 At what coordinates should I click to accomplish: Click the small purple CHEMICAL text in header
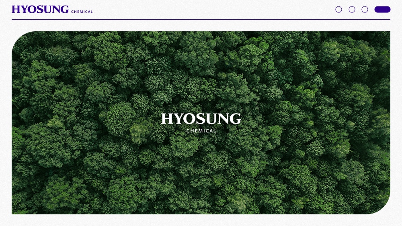pos(82,12)
